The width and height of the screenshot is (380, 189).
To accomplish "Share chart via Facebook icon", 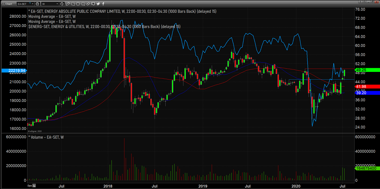I will [103, 4].
